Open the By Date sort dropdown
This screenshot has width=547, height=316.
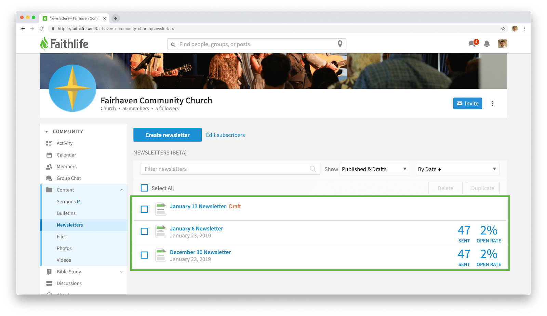tap(457, 169)
